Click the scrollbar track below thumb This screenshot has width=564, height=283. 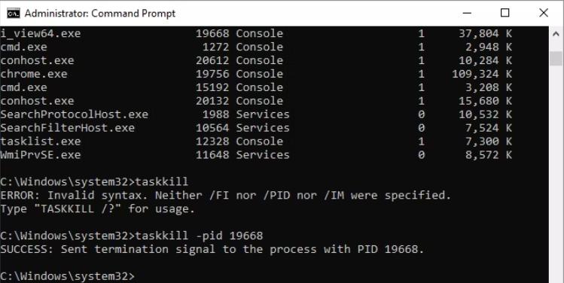(x=556, y=172)
